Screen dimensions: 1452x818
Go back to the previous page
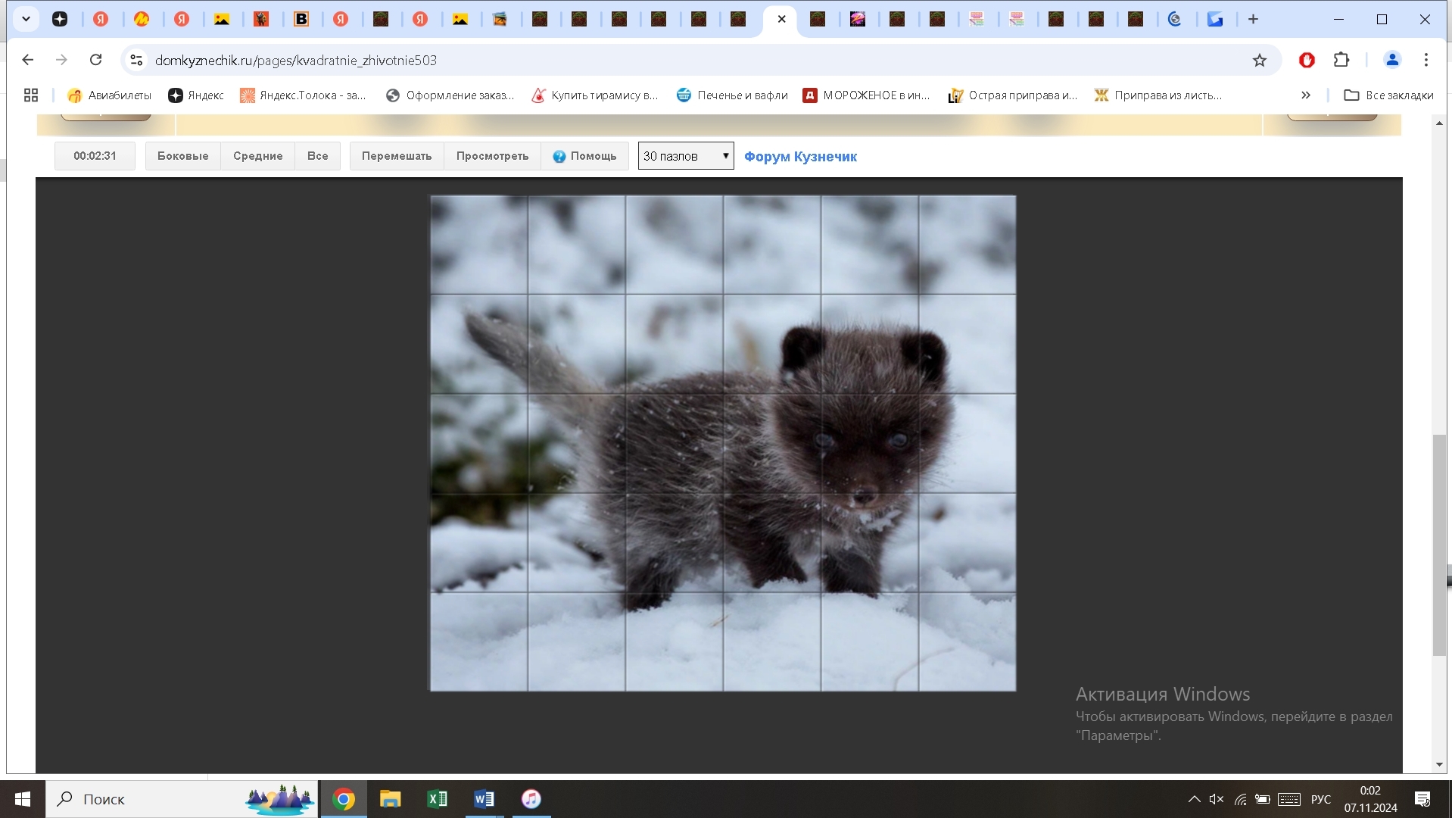click(28, 60)
